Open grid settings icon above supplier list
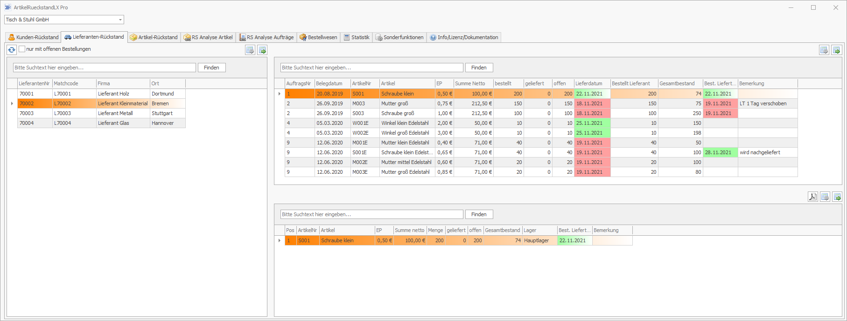 tap(250, 50)
